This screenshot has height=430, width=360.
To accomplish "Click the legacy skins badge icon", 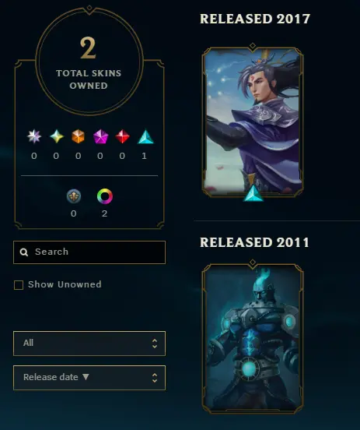I will click(x=74, y=196).
